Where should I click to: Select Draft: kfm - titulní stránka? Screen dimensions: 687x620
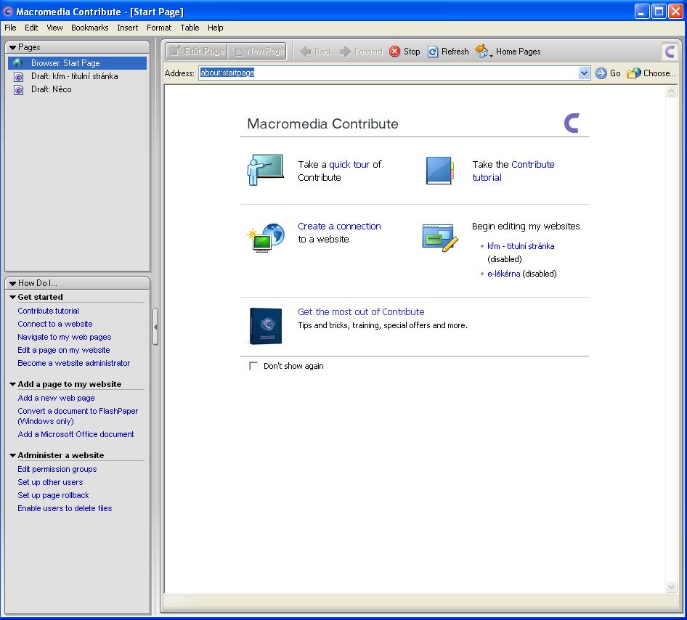pyautogui.click(x=77, y=77)
